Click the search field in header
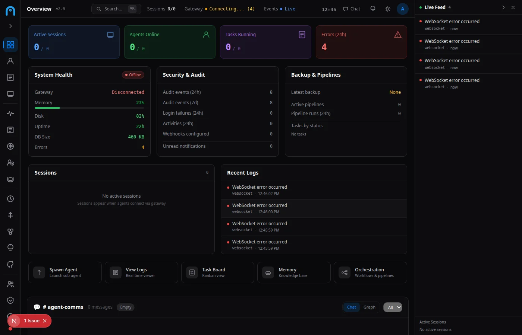Screen dimensions: 522x335 coord(116,9)
